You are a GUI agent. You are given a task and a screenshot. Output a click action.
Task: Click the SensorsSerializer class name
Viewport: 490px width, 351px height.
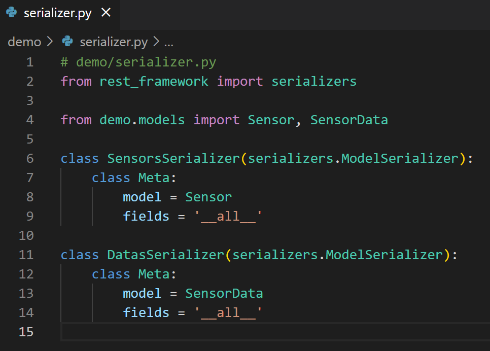(x=173, y=158)
